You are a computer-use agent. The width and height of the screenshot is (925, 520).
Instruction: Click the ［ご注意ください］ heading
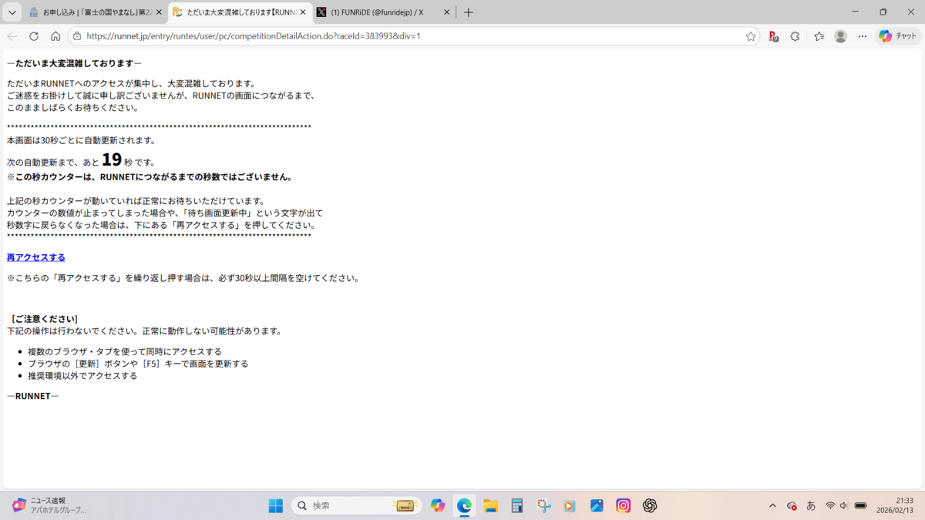(x=43, y=319)
